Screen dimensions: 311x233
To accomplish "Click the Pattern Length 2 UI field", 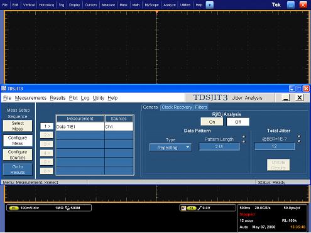I will (219, 146).
